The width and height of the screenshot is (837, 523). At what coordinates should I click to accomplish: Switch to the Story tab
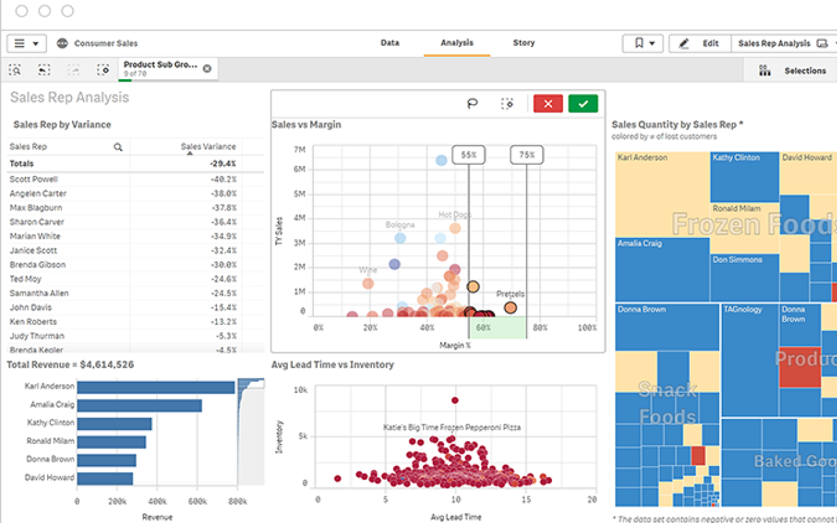click(523, 42)
